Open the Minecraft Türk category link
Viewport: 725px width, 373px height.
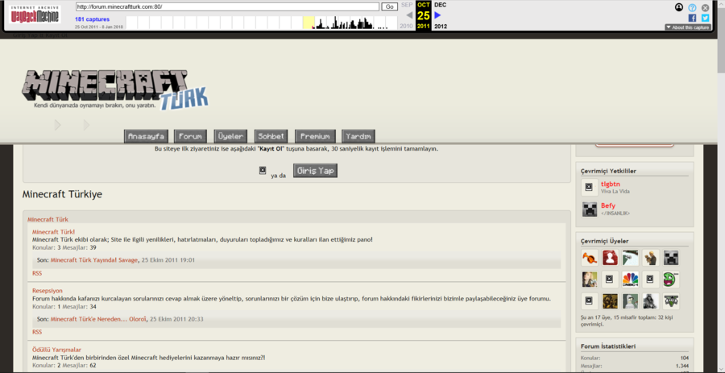click(x=48, y=220)
